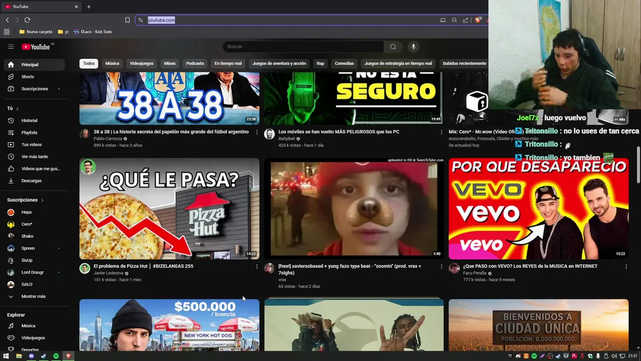Select Juegos de estrategia en tiempo real chip

pos(398,64)
